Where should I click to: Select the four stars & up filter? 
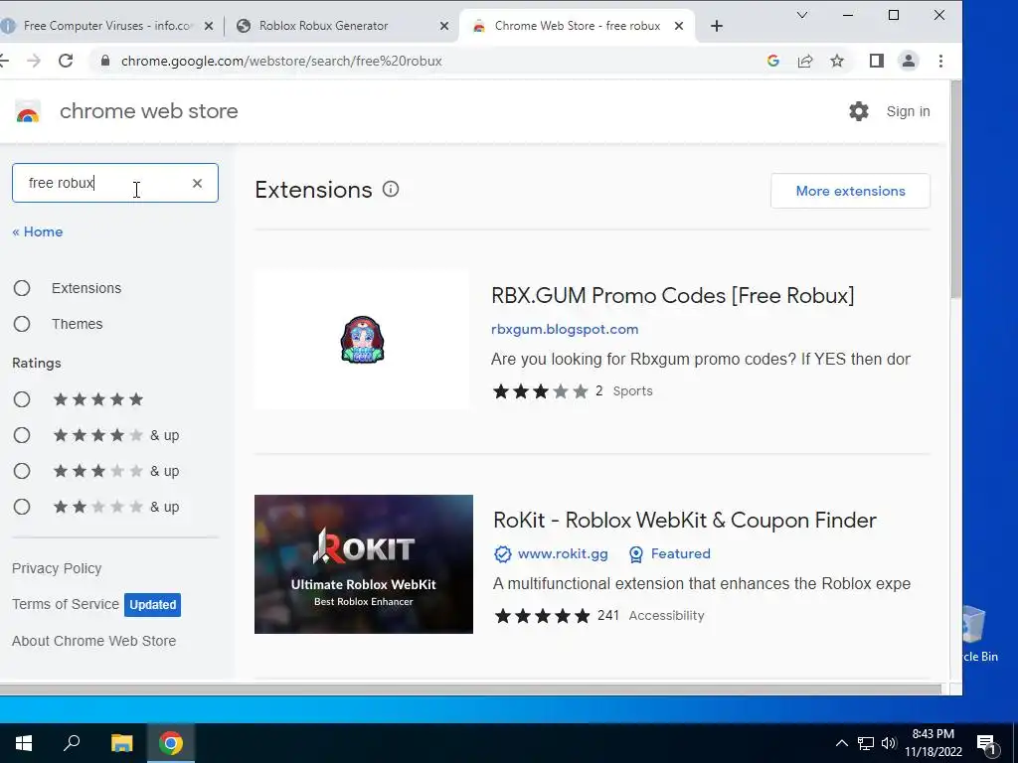tap(22, 435)
